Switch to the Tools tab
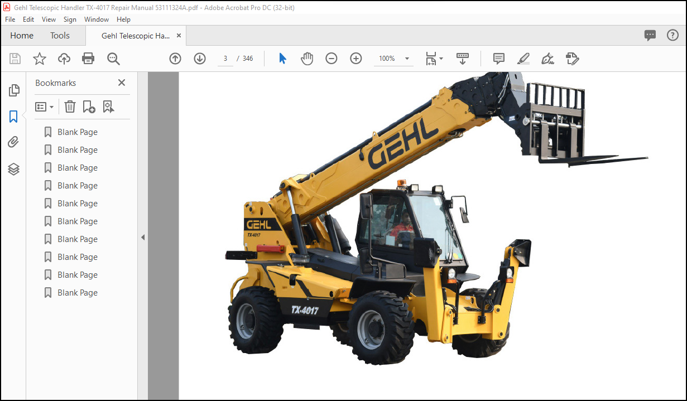 [60, 35]
